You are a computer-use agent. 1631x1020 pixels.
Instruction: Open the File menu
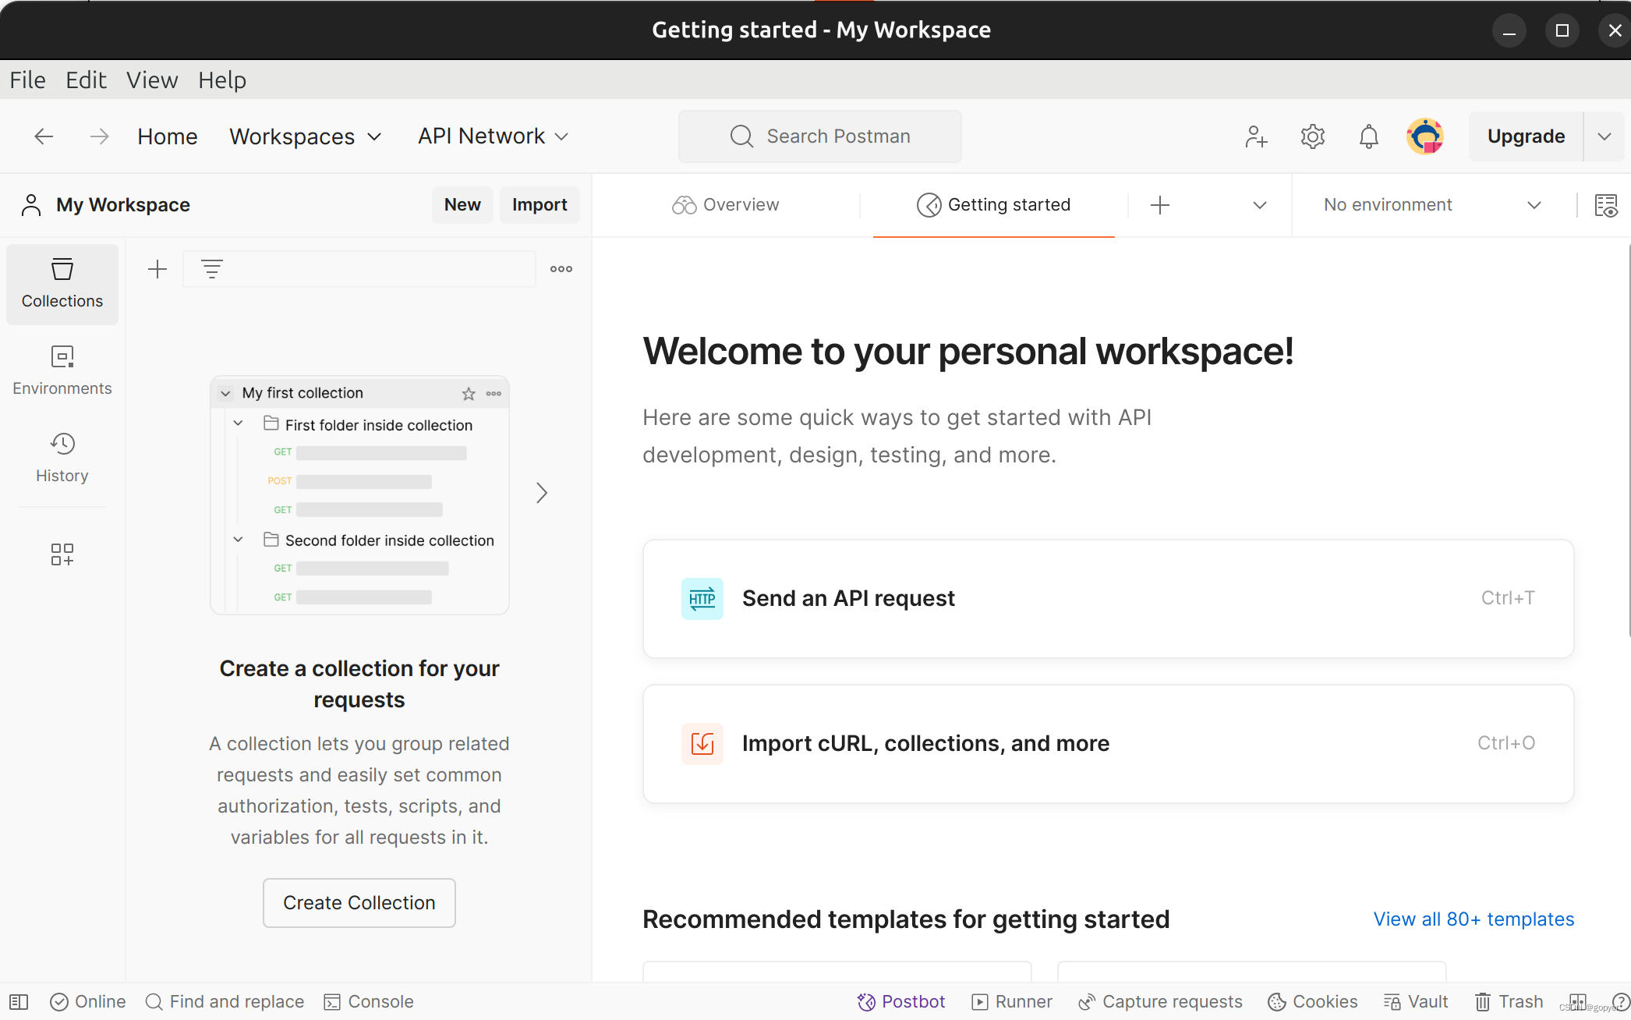pyautogui.click(x=28, y=80)
